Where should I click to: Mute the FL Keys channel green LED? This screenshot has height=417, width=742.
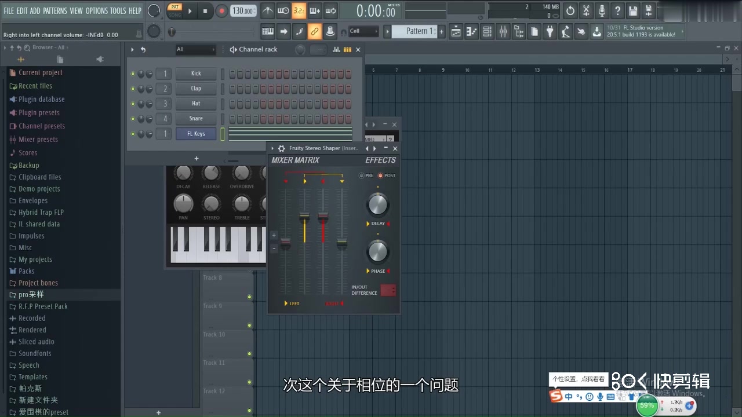click(133, 134)
